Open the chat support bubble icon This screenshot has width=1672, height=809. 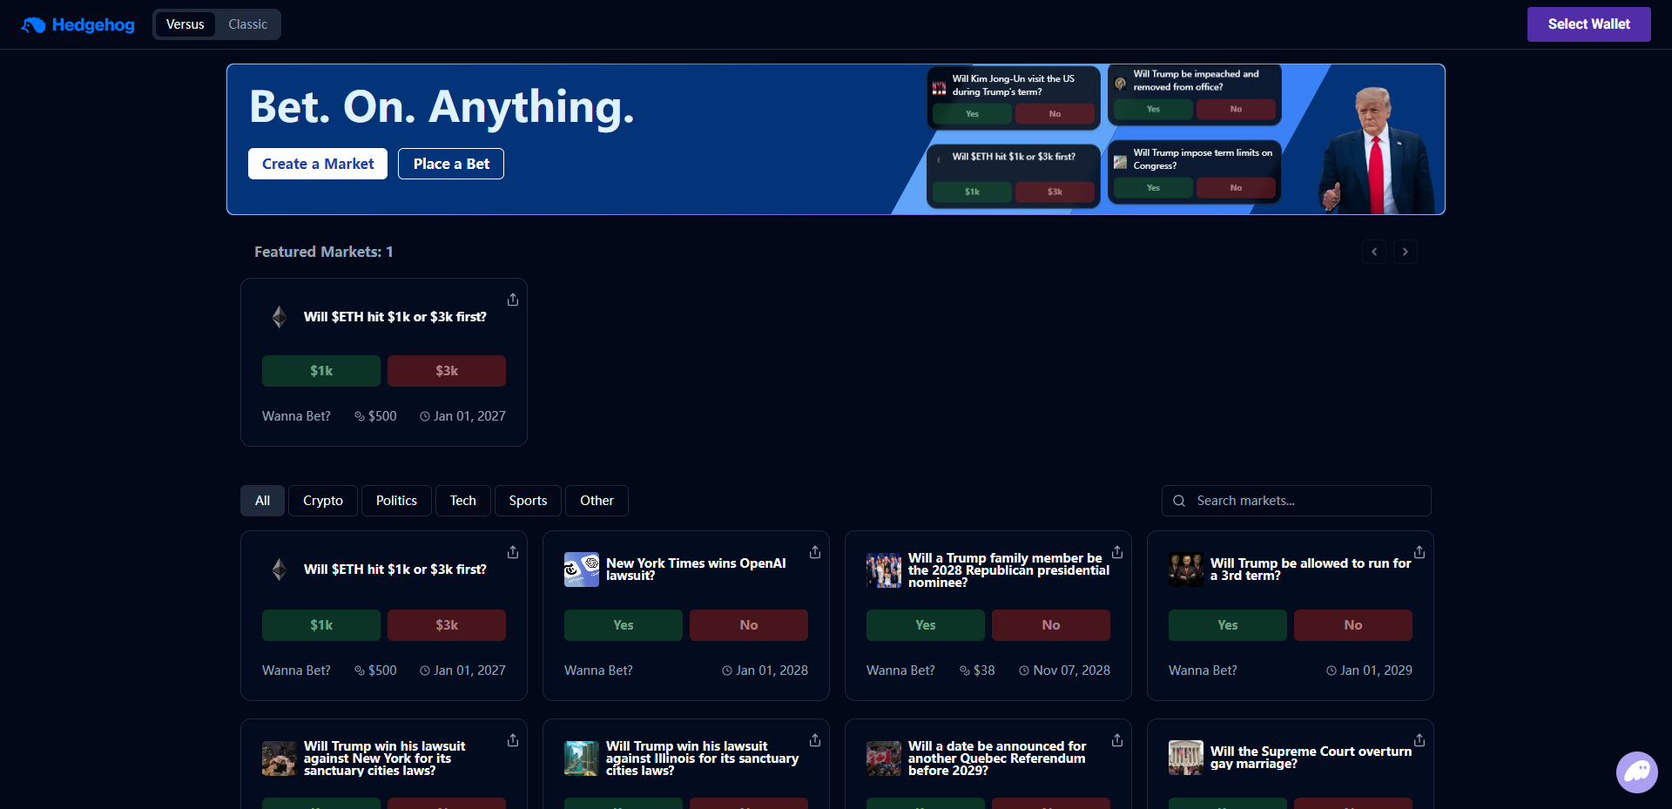click(x=1636, y=772)
